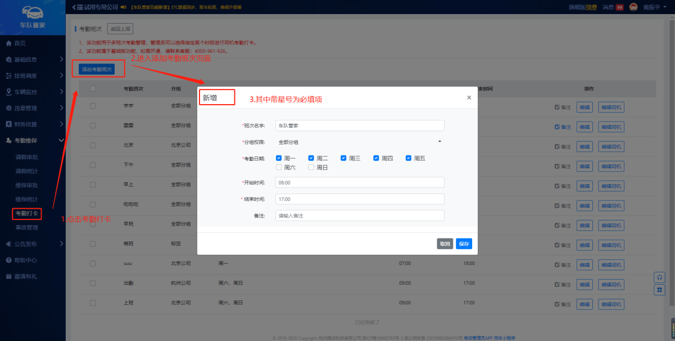675x341 pixels.
Task: Select 请假审批 from the sidebar submenu
Action: pyautogui.click(x=27, y=157)
